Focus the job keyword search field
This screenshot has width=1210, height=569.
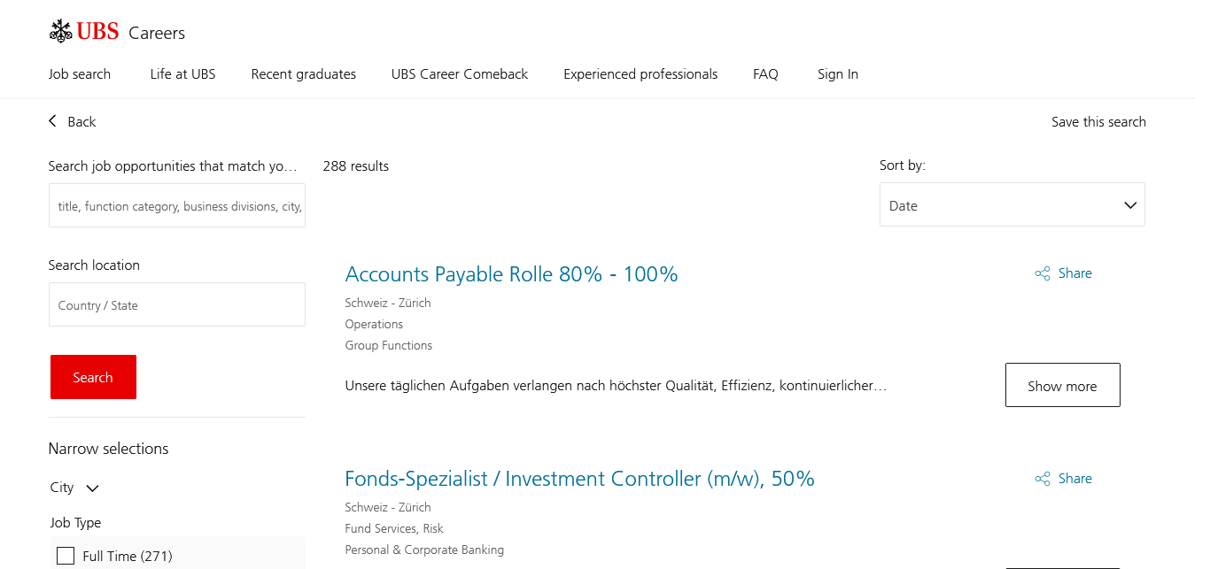[x=177, y=206]
